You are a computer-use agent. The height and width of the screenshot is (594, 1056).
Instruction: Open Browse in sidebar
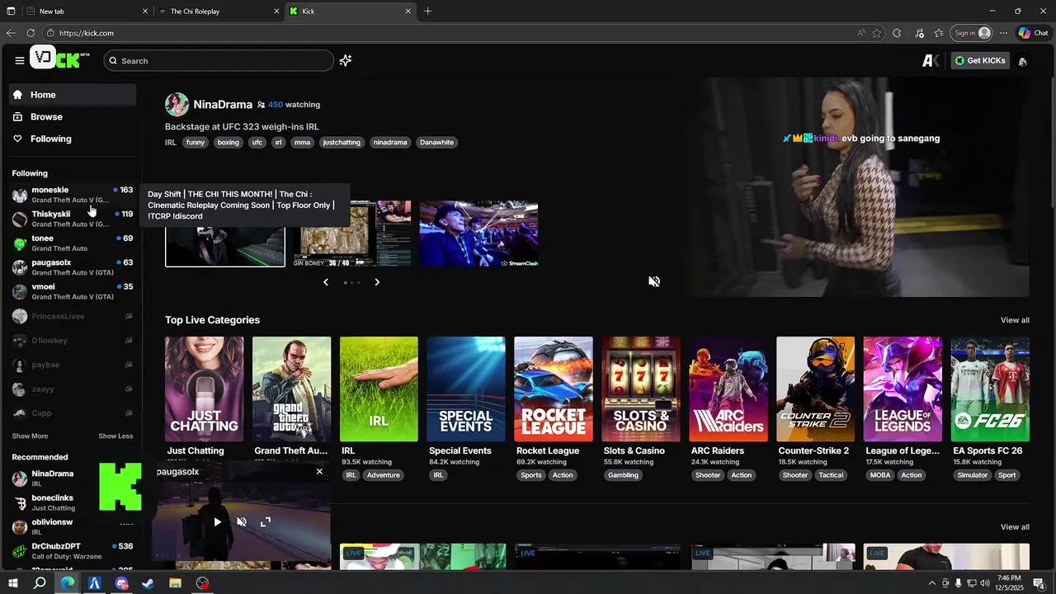coord(73,117)
